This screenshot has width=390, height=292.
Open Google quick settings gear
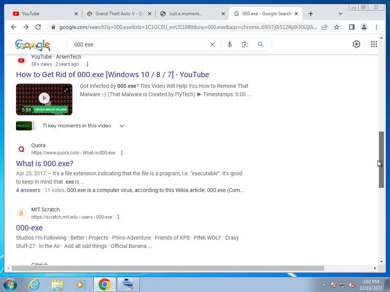[356, 44]
